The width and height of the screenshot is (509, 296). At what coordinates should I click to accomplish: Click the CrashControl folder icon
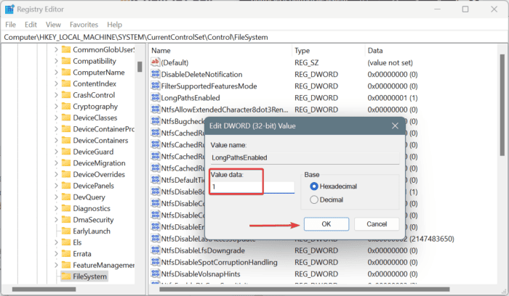(x=66, y=95)
